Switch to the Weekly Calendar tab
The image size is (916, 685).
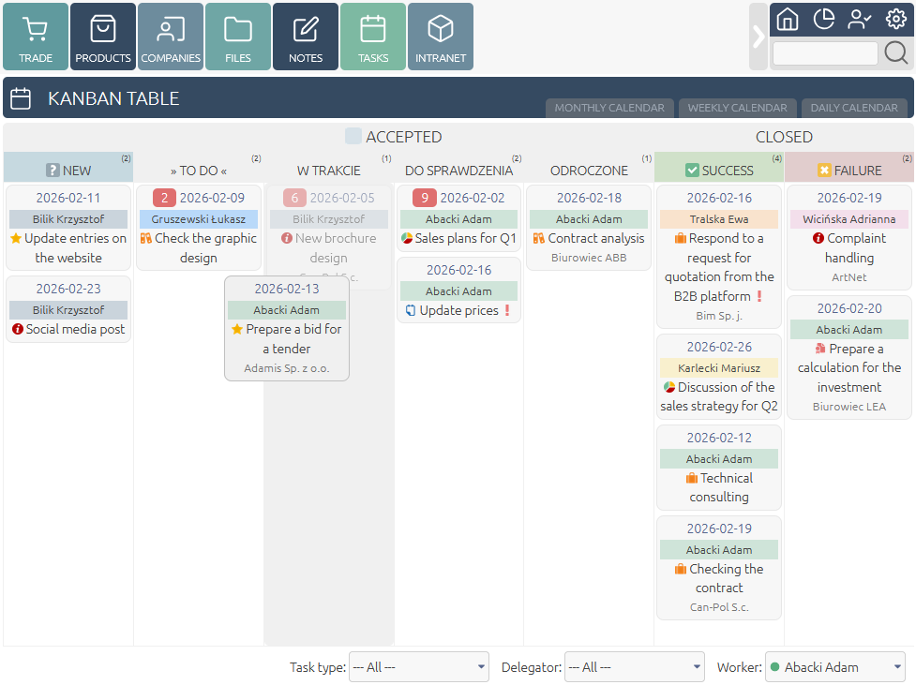pos(737,108)
